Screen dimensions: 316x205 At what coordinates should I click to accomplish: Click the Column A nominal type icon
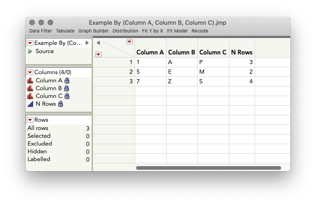tap(30, 81)
